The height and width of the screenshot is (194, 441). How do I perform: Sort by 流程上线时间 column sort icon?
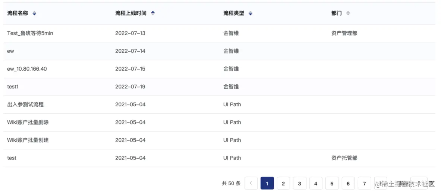pyautogui.click(x=153, y=13)
